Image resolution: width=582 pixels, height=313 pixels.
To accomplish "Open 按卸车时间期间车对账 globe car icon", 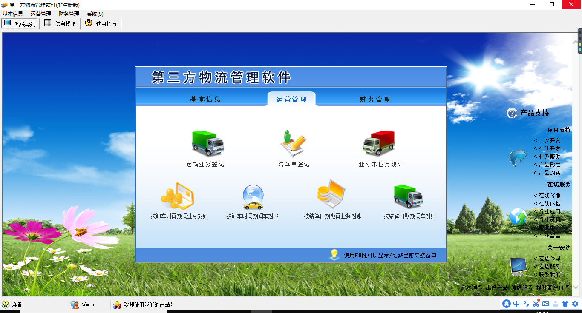I will tap(253, 197).
